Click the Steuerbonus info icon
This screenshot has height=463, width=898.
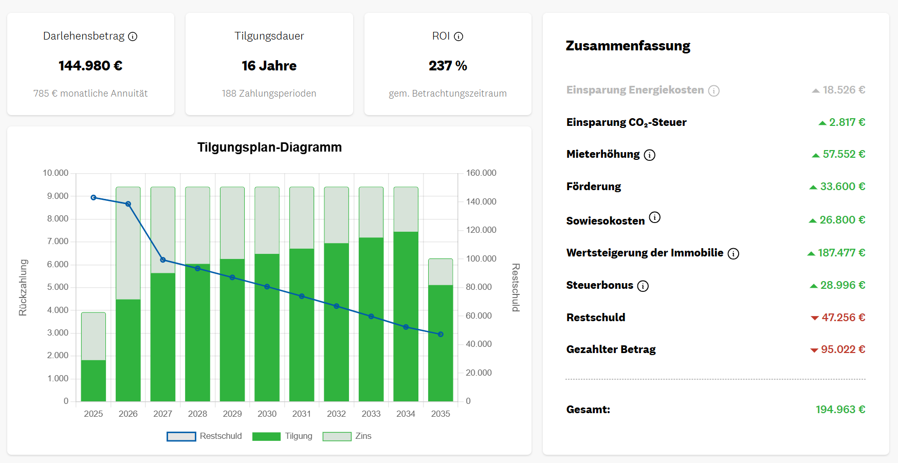(x=643, y=286)
